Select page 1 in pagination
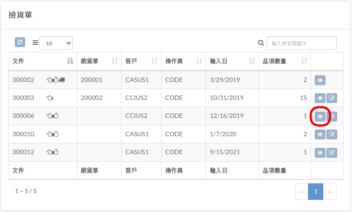 [316, 192]
